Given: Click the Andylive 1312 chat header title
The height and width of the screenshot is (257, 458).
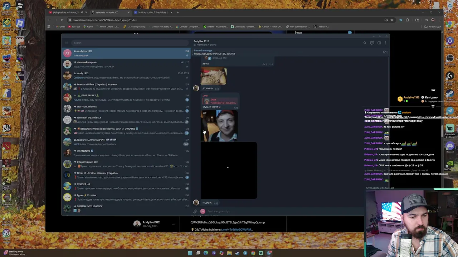Looking at the screenshot, I should 201,41.
